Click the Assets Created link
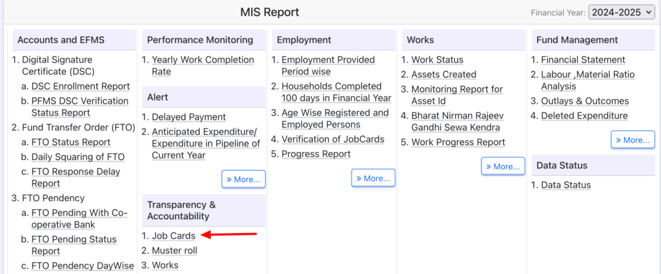The height and width of the screenshot is (274, 661). coord(443,75)
